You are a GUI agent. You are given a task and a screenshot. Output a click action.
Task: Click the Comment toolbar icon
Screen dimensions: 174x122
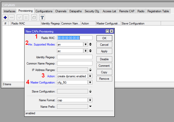click(x=34, y=17)
